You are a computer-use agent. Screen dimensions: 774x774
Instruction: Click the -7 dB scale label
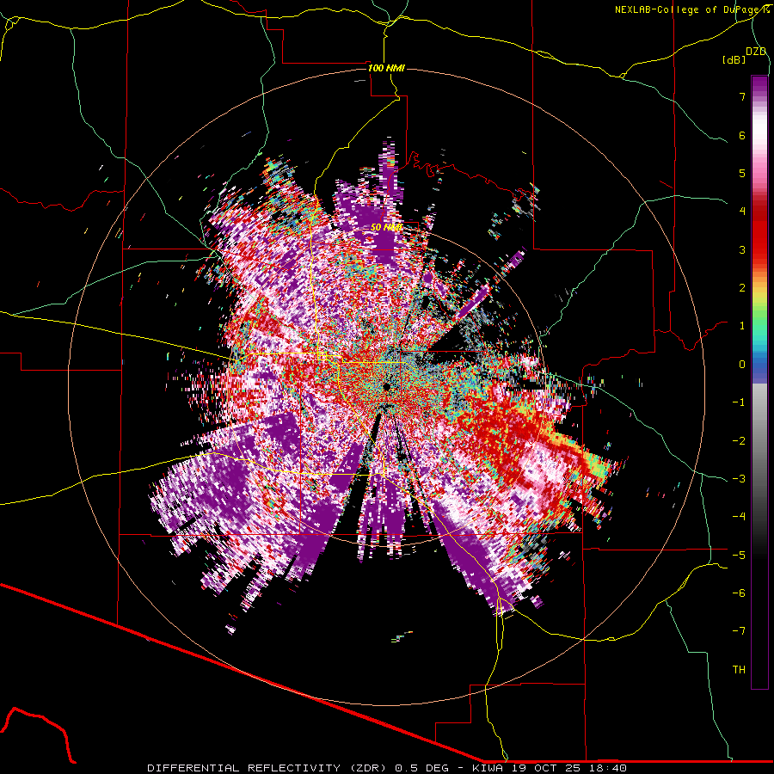[739, 631]
